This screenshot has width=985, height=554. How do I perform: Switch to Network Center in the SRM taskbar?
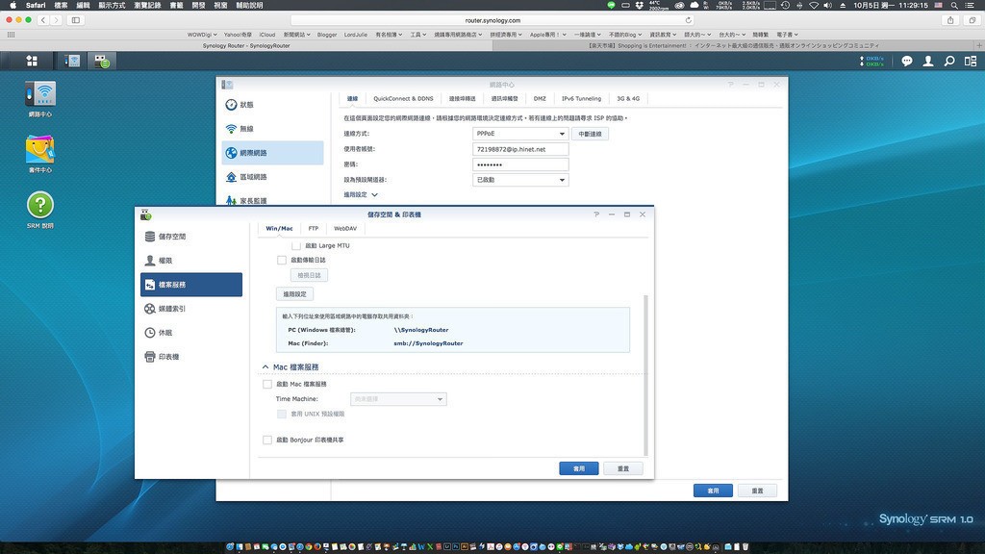click(72, 61)
